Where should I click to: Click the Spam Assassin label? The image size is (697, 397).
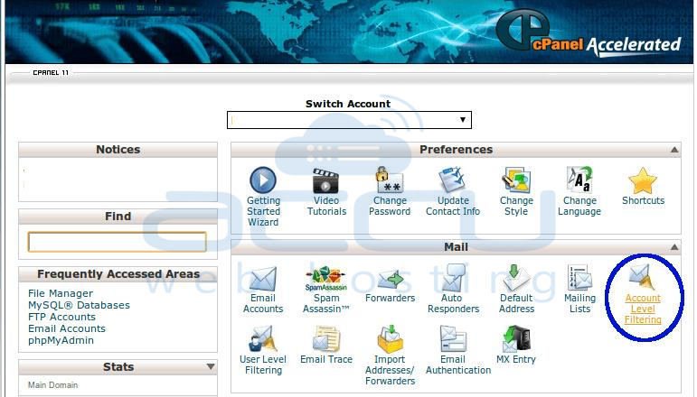pos(325,303)
